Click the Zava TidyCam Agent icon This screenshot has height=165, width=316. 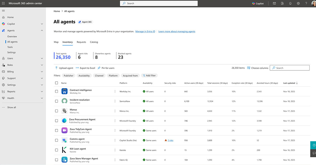click(65, 131)
